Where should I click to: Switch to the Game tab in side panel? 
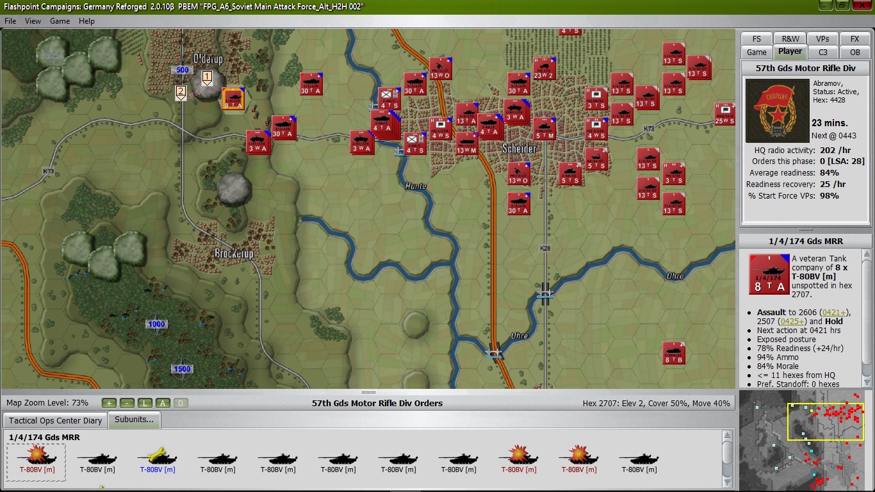point(756,52)
